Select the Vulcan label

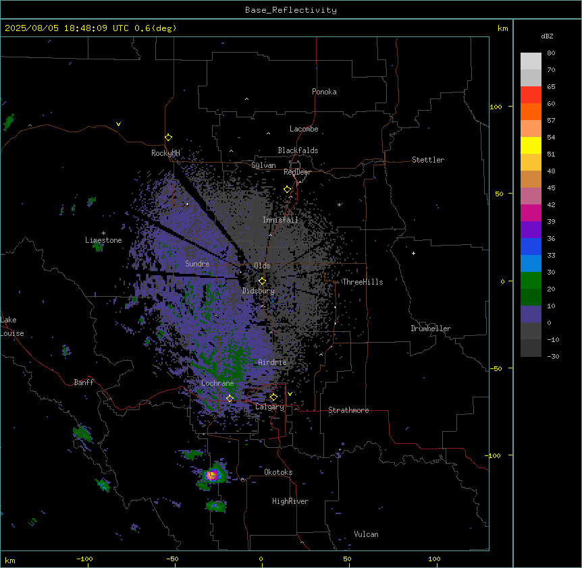coord(367,534)
